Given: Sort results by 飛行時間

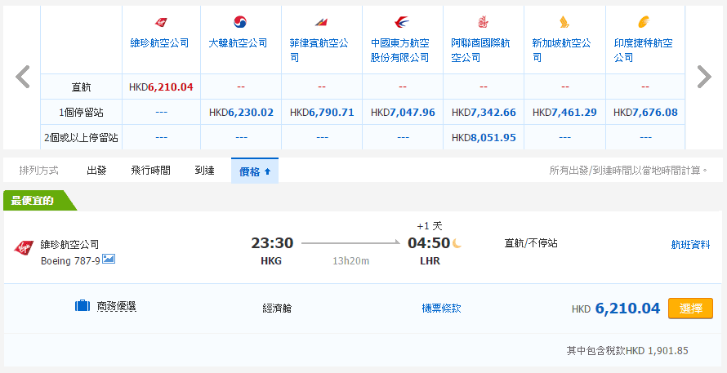Looking at the screenshot, I should click(150, 171).
